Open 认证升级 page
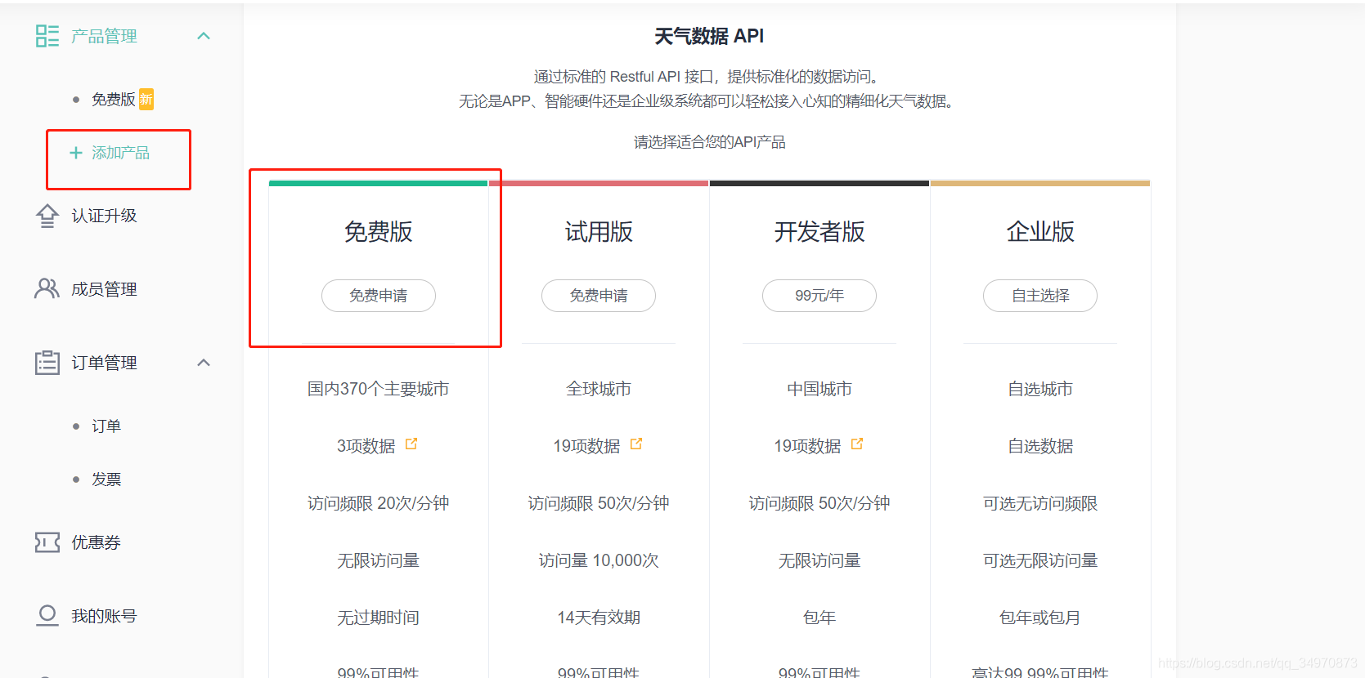 coord(104,216)
